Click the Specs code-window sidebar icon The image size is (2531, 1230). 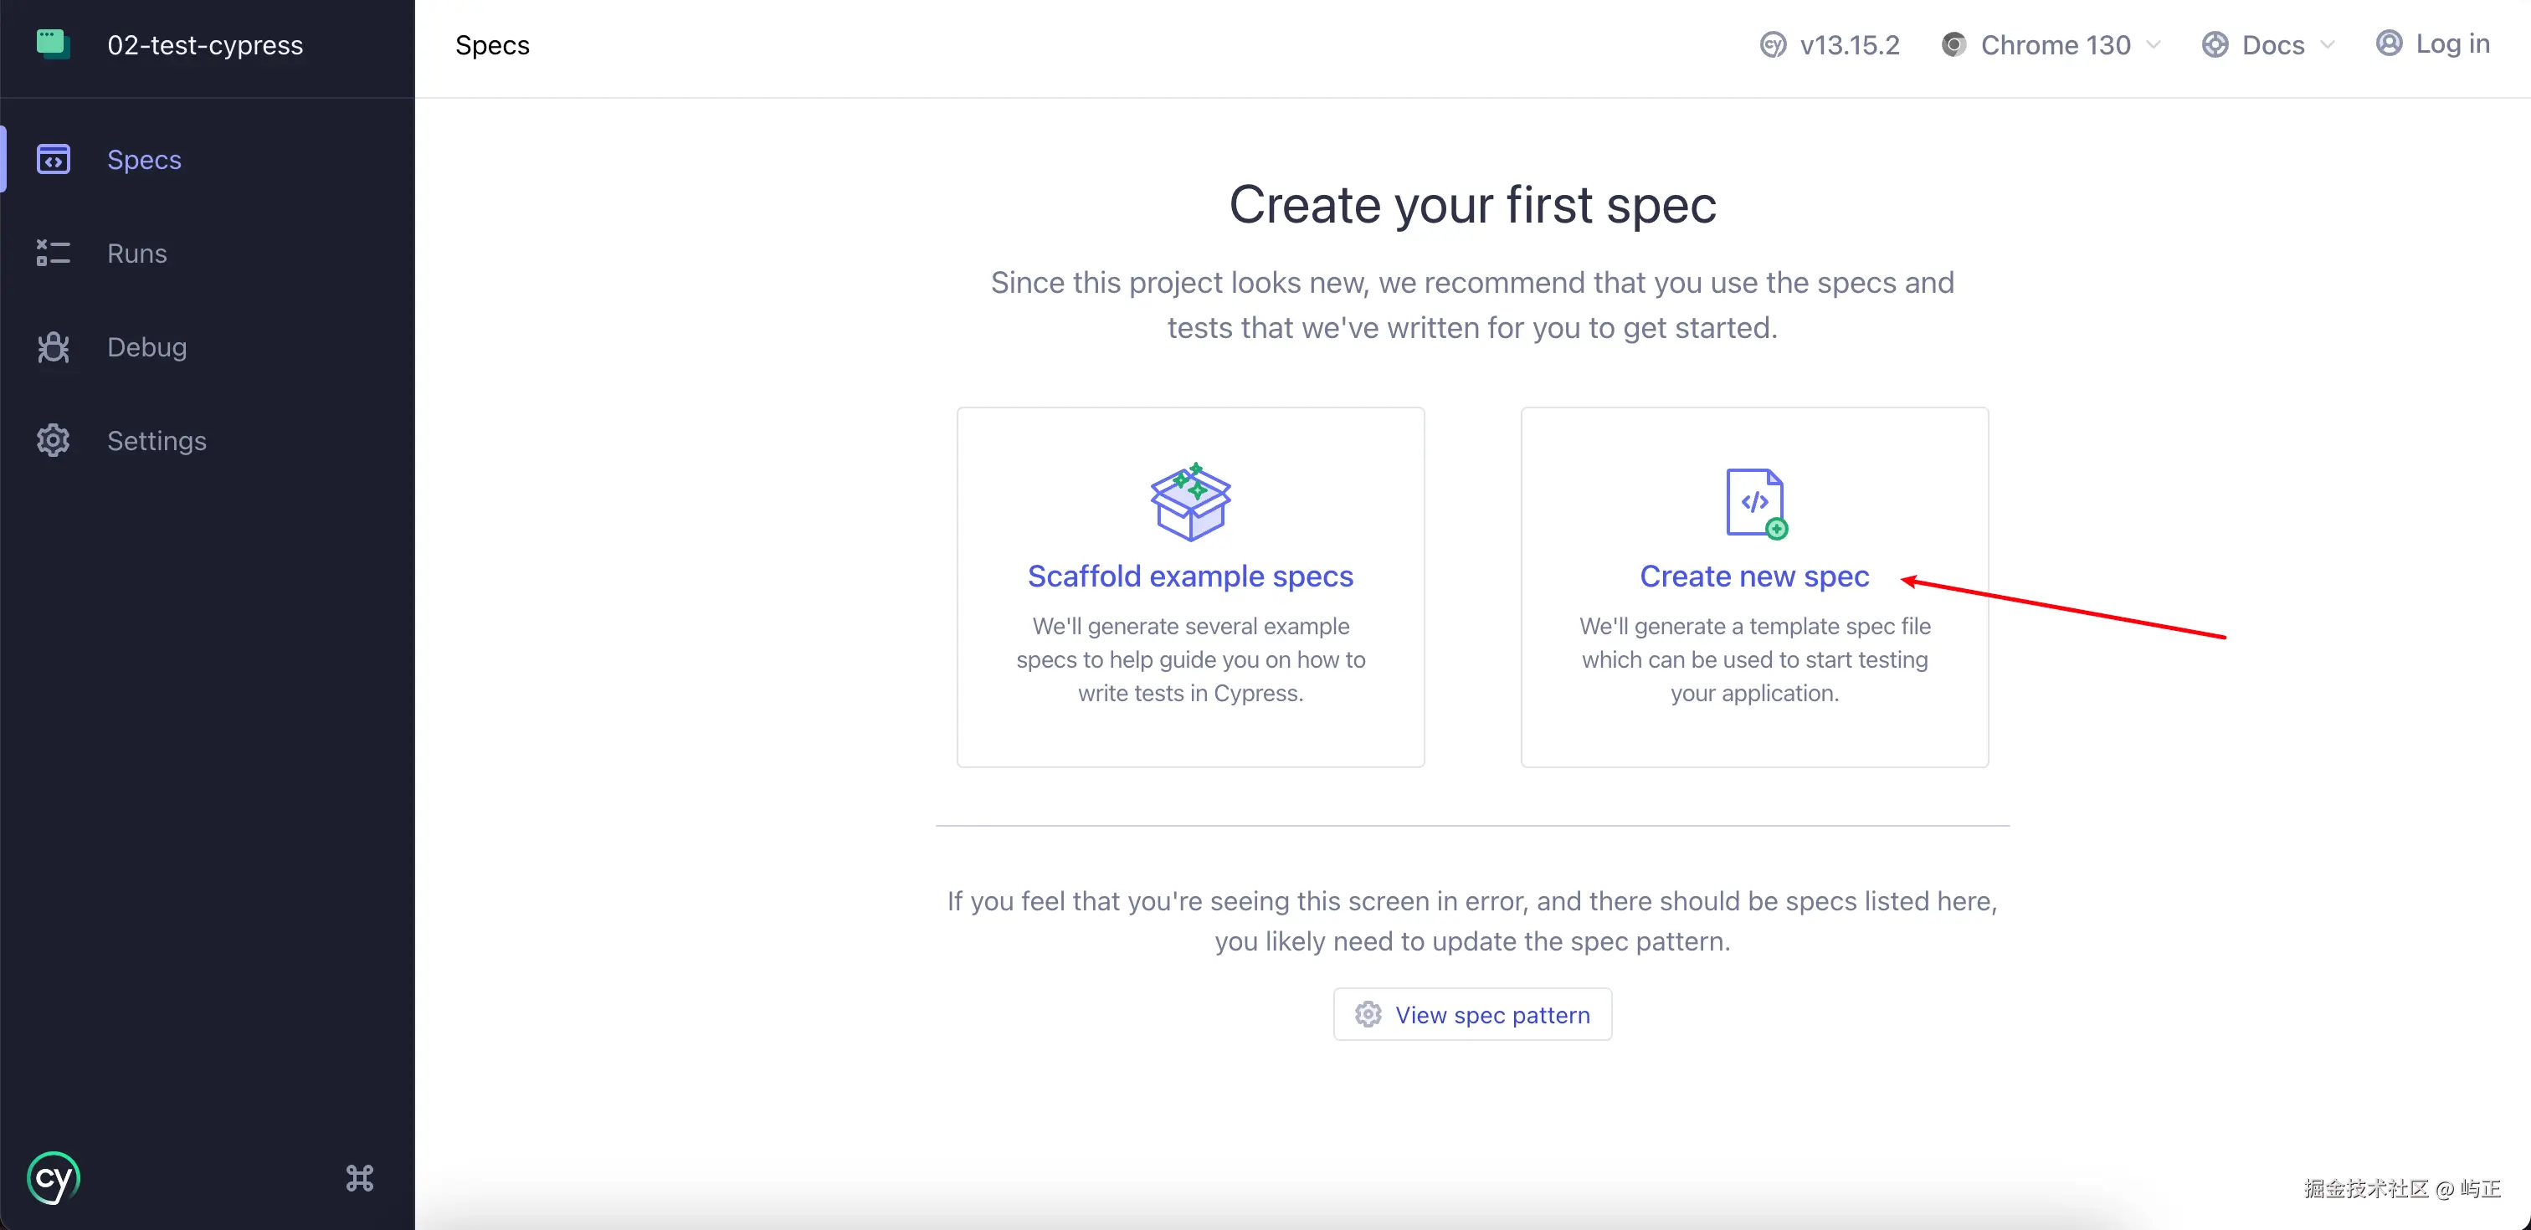pyautogui.click(x=53, y=159)
